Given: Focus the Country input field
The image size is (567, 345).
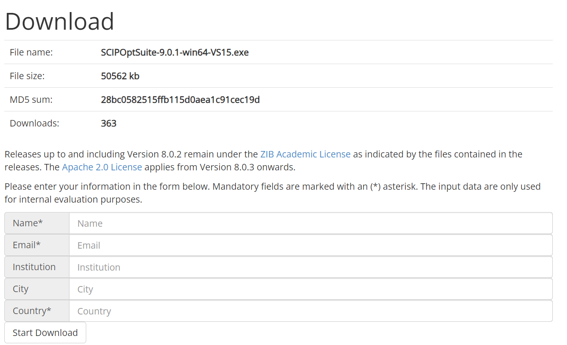Looking at the screenshot, I should click(310, 311).
